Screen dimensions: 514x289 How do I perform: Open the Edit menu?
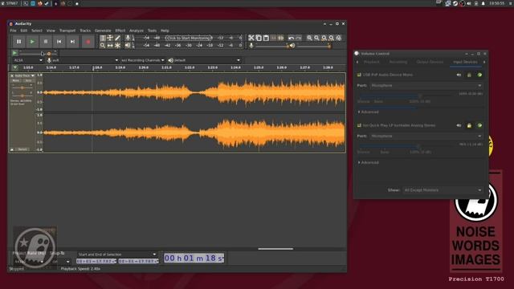click(x=24, y=31)
